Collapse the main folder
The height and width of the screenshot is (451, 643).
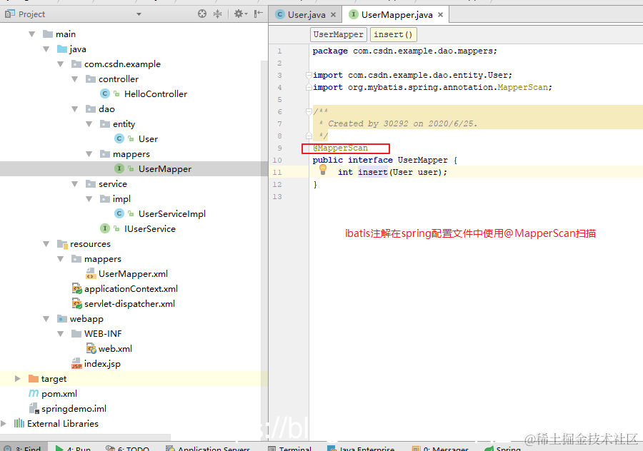tap(31, 34)
